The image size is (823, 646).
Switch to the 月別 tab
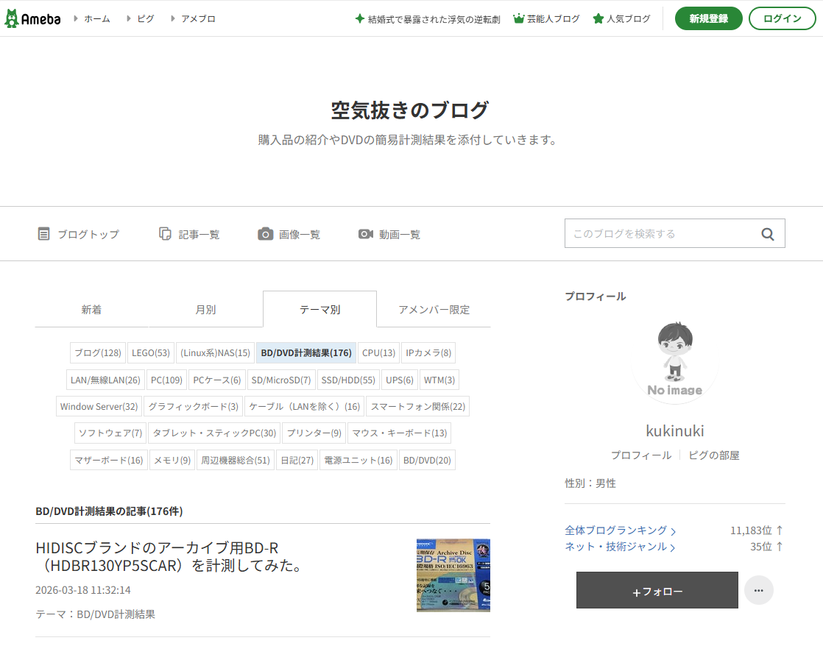[x=205, y=310]
